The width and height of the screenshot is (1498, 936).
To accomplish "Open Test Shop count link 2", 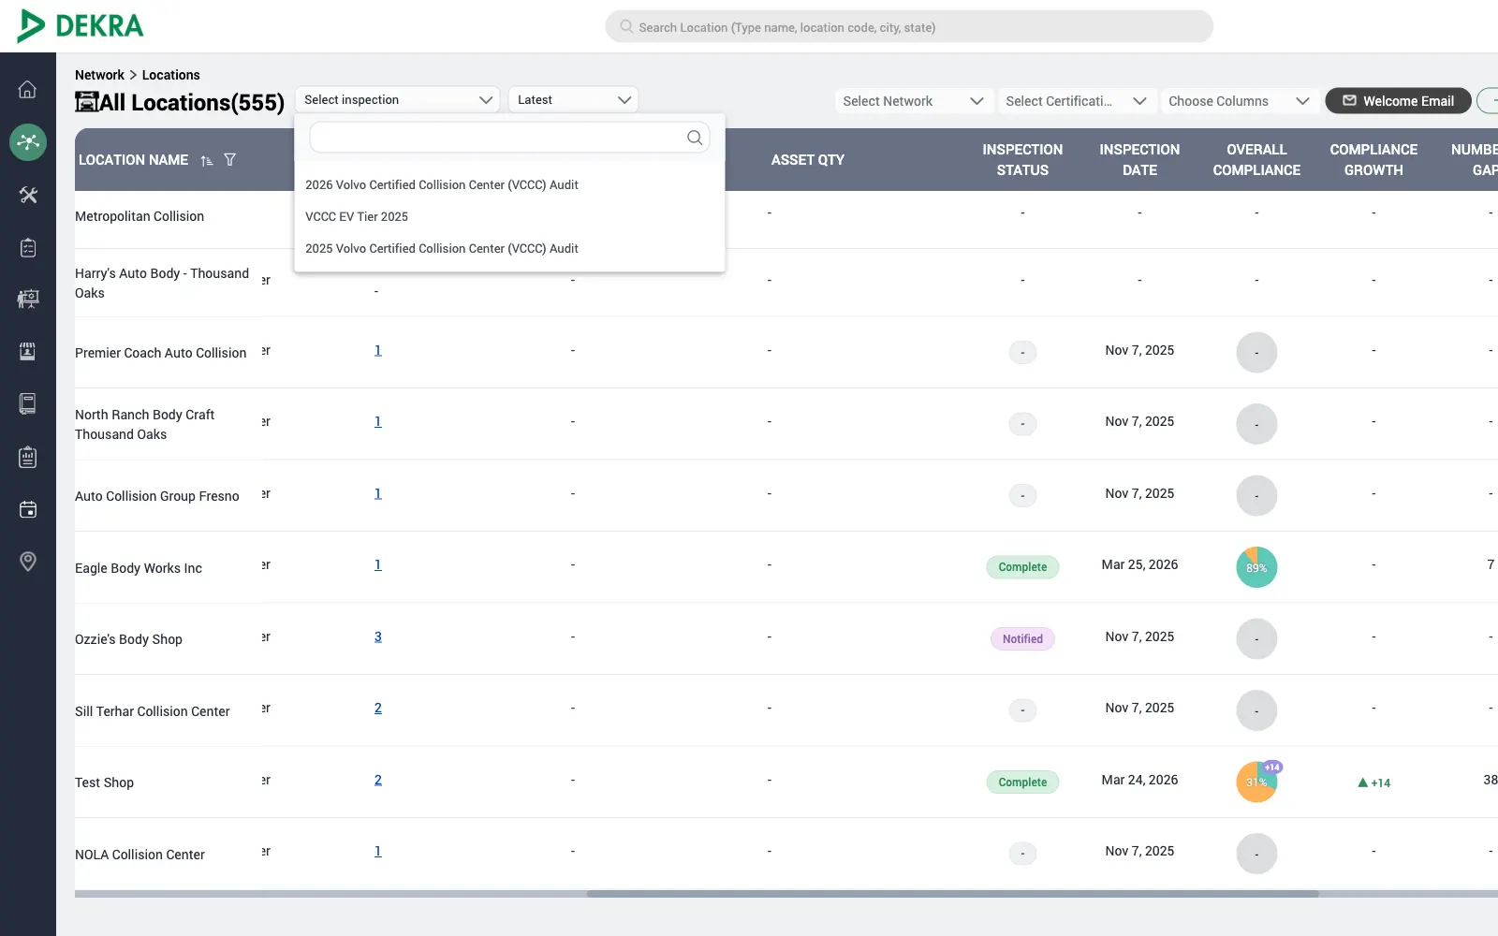I will (378, 780).
